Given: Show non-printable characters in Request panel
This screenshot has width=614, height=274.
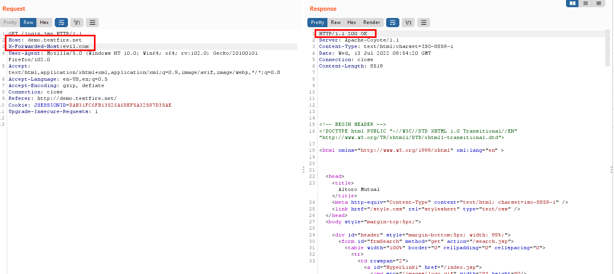Looking at the screenshot, I should [77, 22].
